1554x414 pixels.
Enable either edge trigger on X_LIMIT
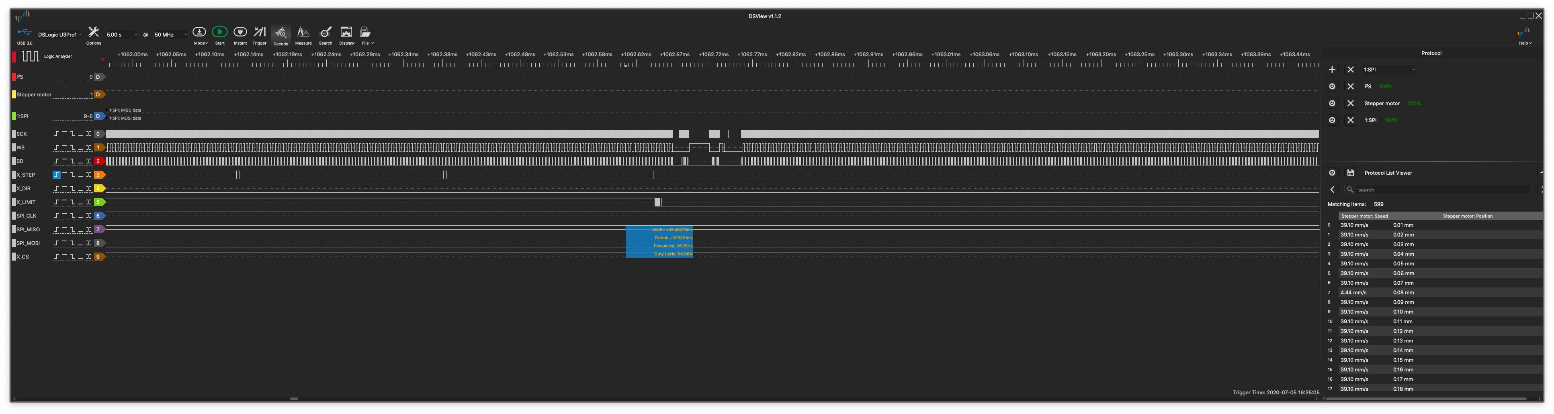coord(89,202)
